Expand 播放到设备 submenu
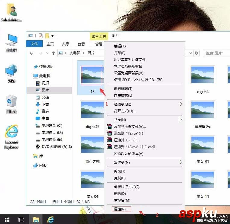Image resolution: width=230 pixels, height=224 pixels. tap(144, 104)
